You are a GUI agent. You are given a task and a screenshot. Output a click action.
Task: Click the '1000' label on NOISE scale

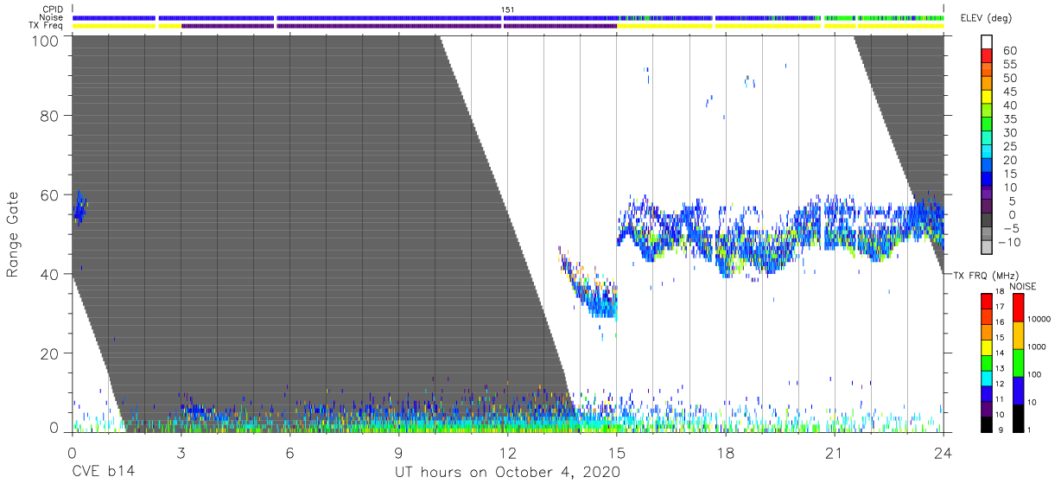click(x=1036, y=347)
